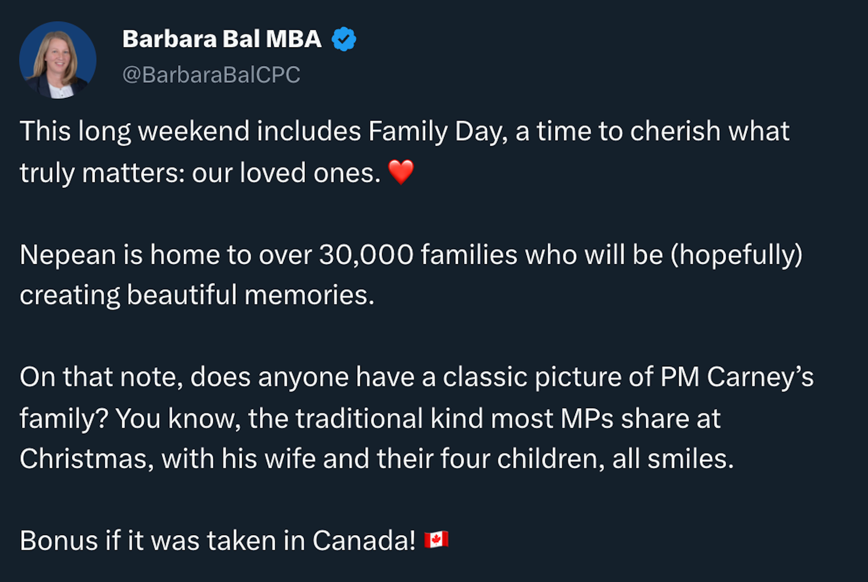Click the word "(hopefully)" in parentheses
868x582 pixels.
click(736, 255)
